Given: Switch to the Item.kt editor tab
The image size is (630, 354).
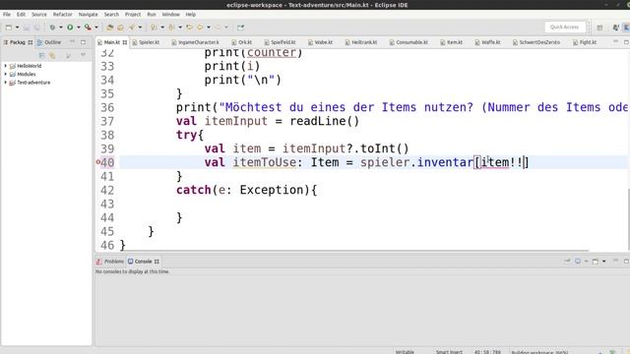Looking at the screenshot, I should point(451,42).
